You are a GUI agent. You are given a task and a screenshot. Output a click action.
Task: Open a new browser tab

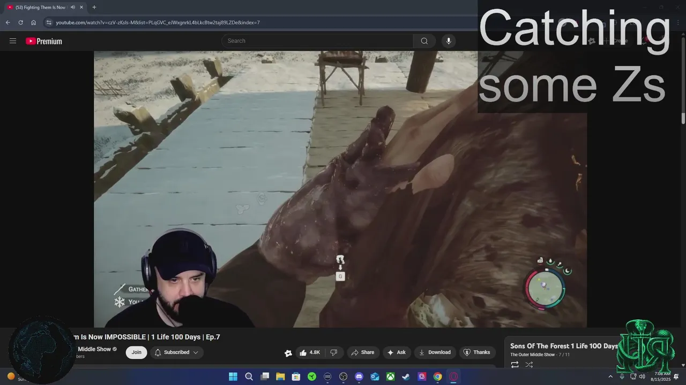[x=94, y=7]
